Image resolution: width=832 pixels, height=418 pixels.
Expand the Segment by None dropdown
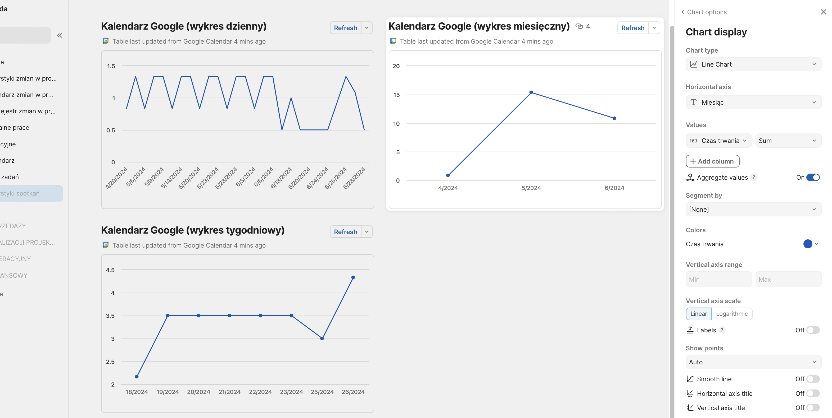[753, 210]
